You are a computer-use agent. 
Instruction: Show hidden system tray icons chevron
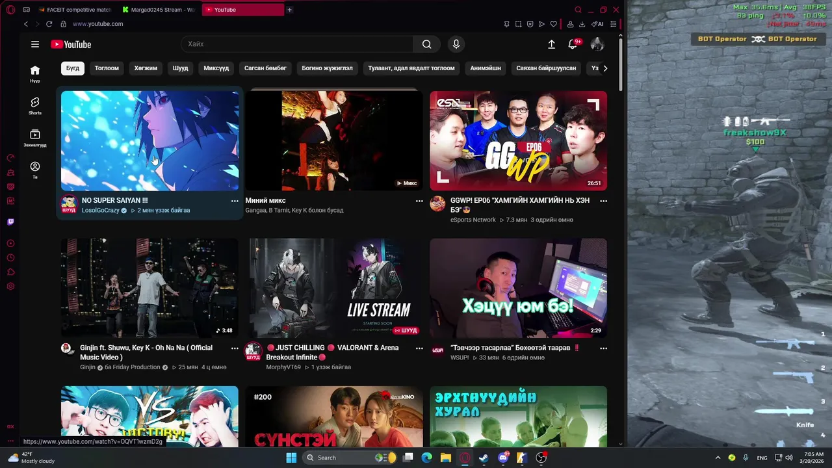[x=718, y=458]
